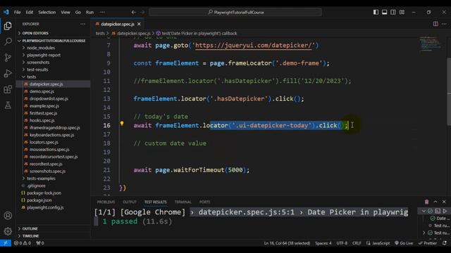Open the Edit menu
The height and width of the screenshot is (253, 451).
point(30,13)
